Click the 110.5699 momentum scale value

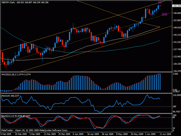click(x=177, y=95)
